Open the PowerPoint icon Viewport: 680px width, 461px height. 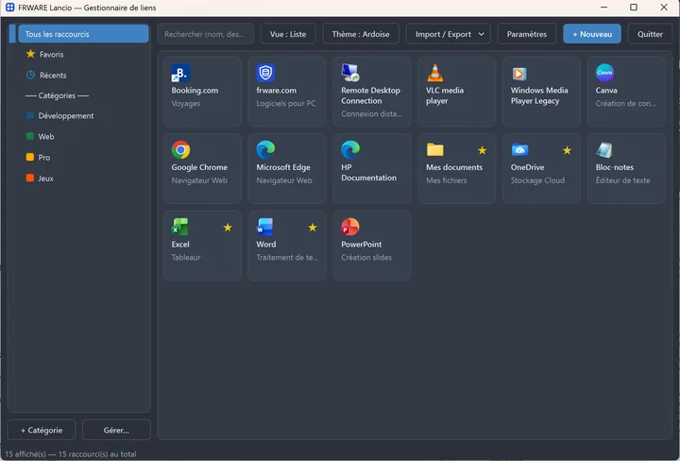point(350,227)
